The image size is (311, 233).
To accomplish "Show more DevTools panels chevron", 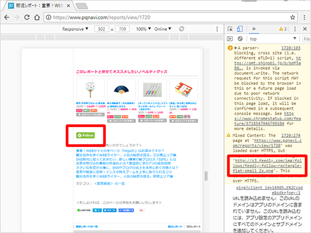I will pos(254,29).
